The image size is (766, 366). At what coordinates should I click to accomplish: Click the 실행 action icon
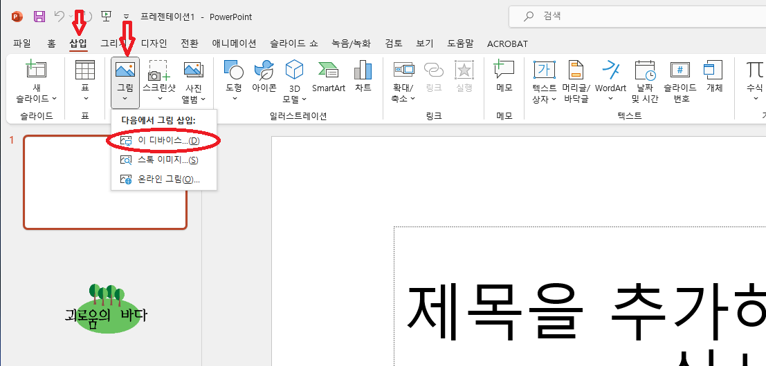pyautogui.click(x=464, y=70)
